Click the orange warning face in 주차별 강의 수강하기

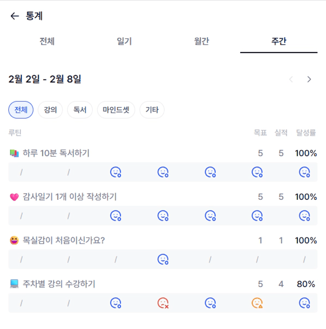tap(257, 303)
